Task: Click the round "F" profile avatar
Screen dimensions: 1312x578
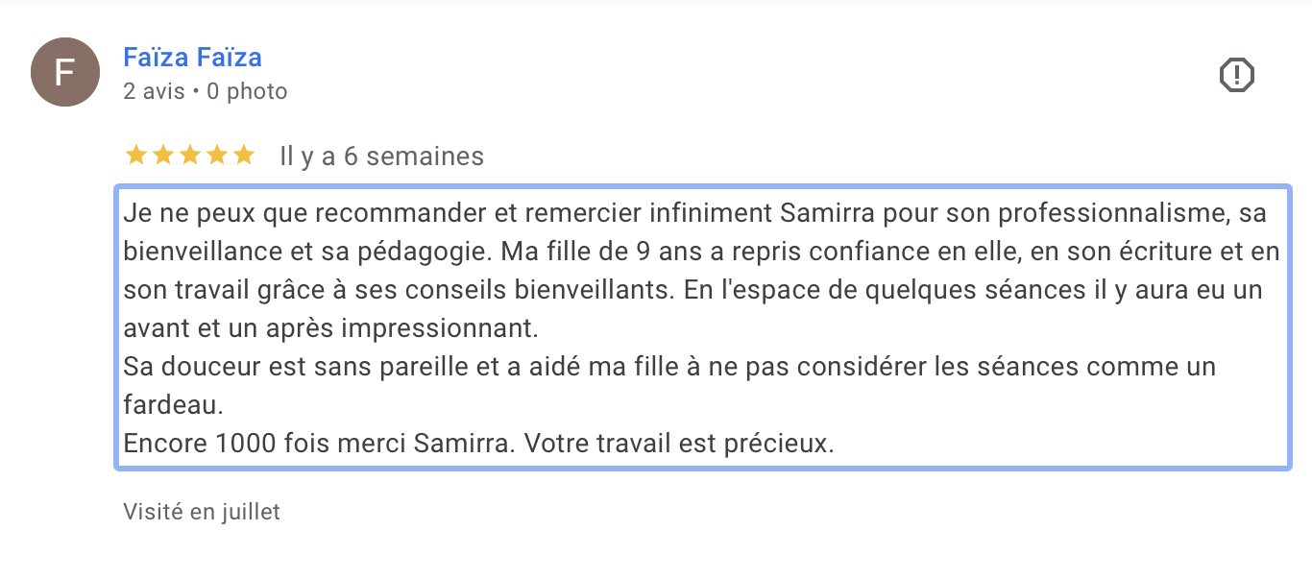Action: pyautogui.click(x=65, y=72)
